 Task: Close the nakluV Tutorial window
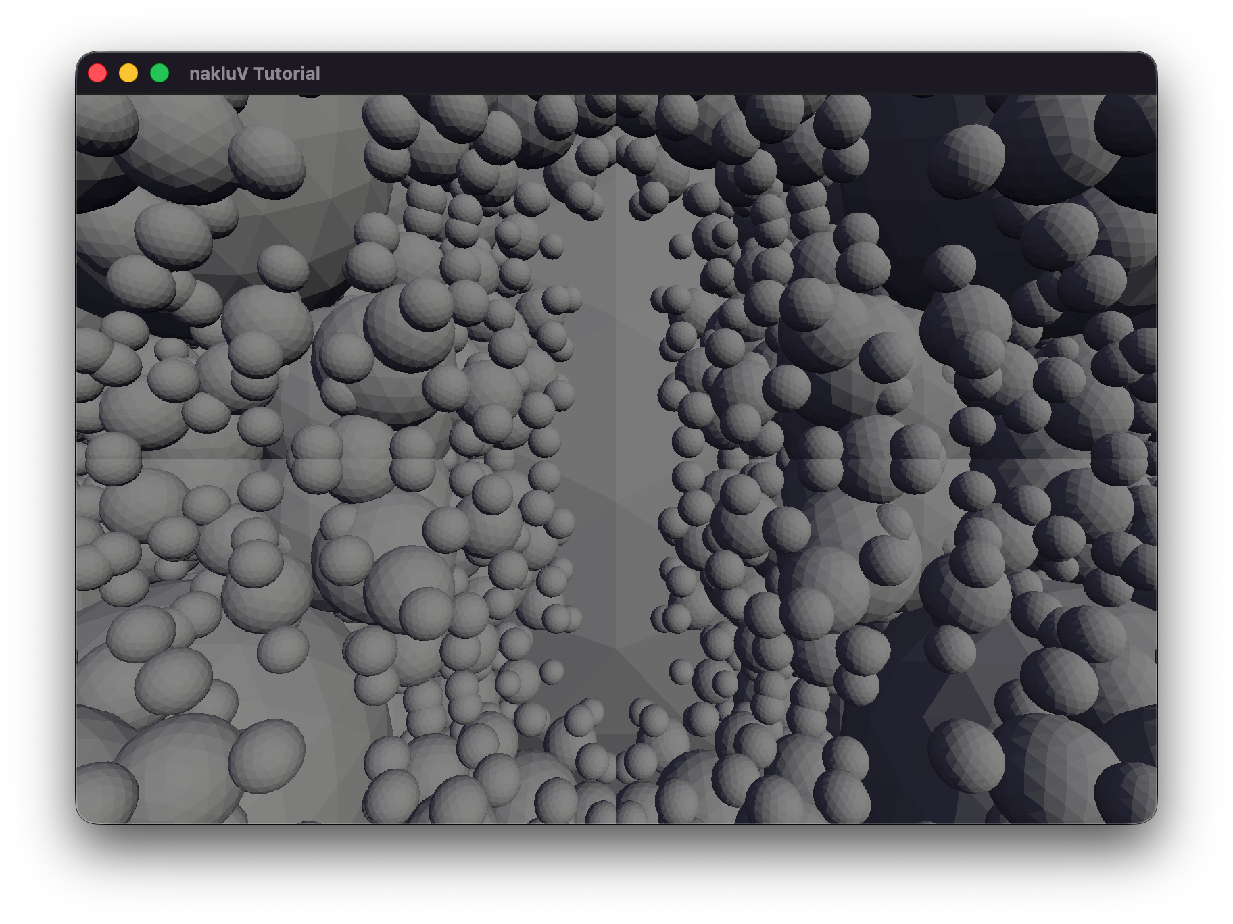pyautogui.click(x=97, y=73)
